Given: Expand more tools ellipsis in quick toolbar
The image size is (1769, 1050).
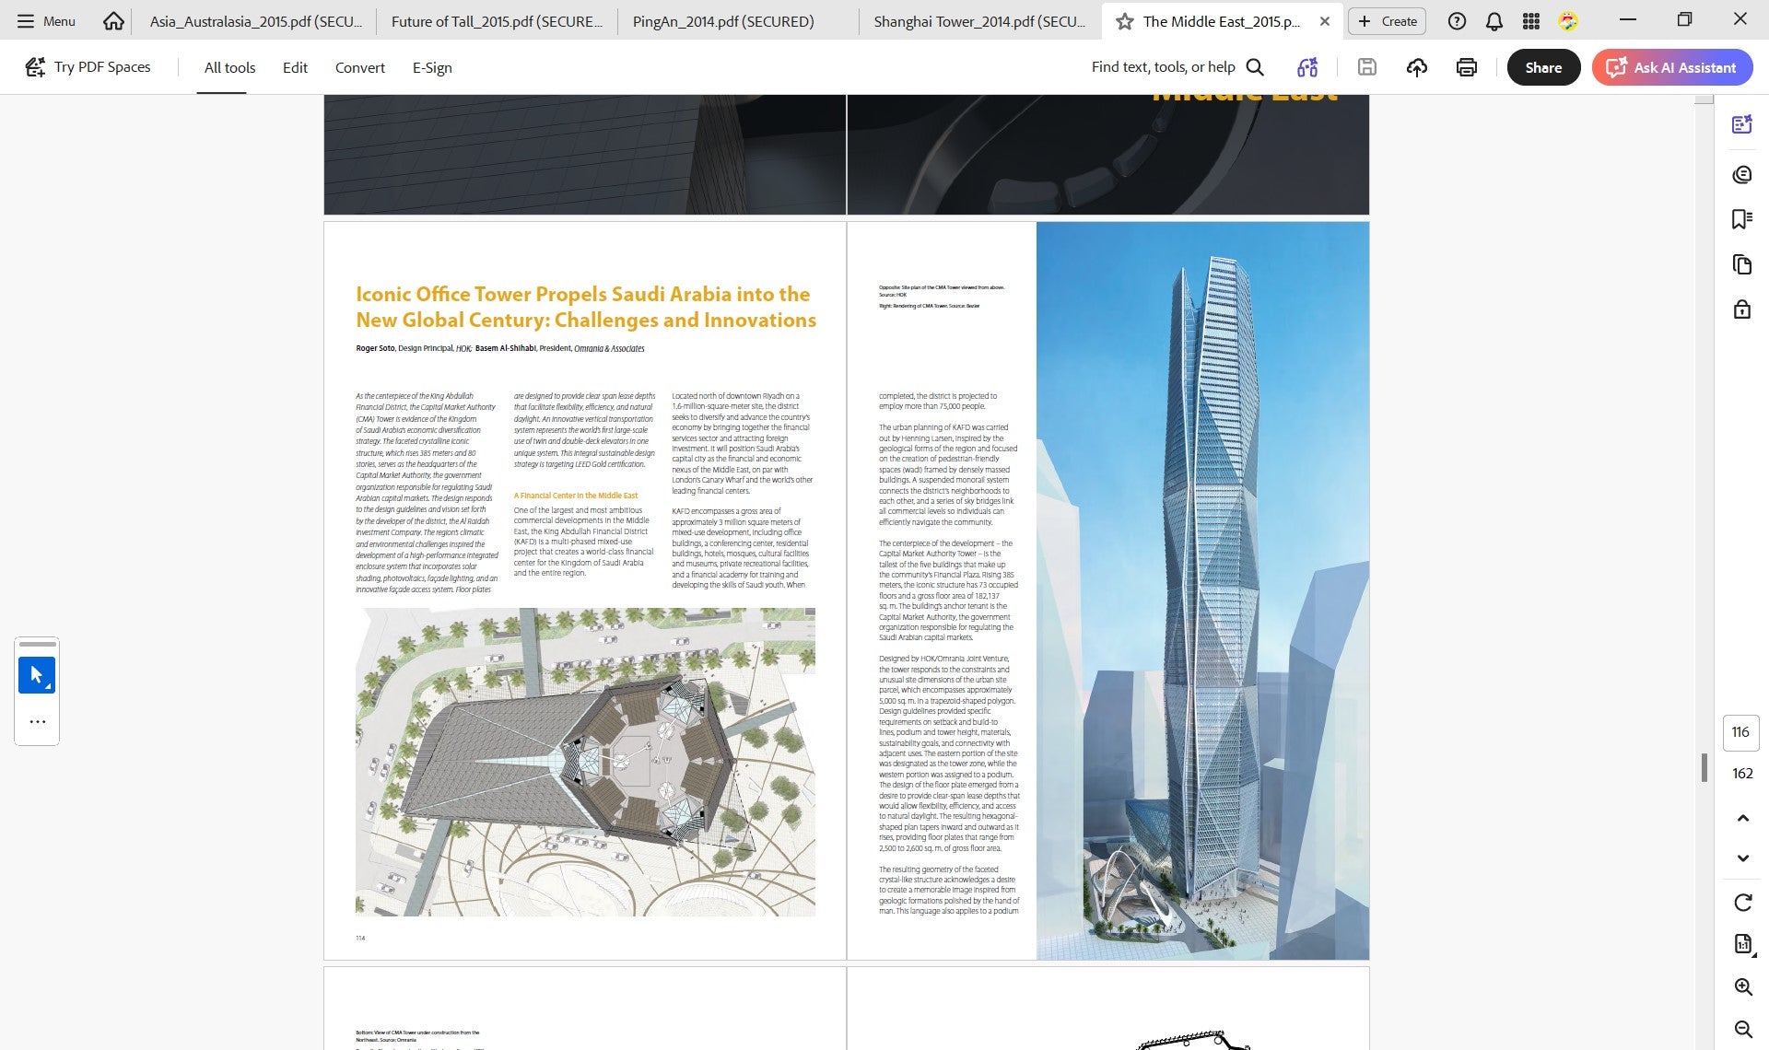Looking at the screenshot, I should 37,722.
